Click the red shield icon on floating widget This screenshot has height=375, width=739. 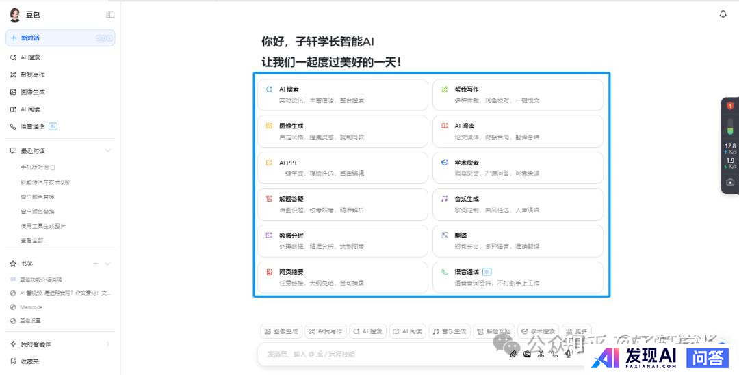pos(730,107)
